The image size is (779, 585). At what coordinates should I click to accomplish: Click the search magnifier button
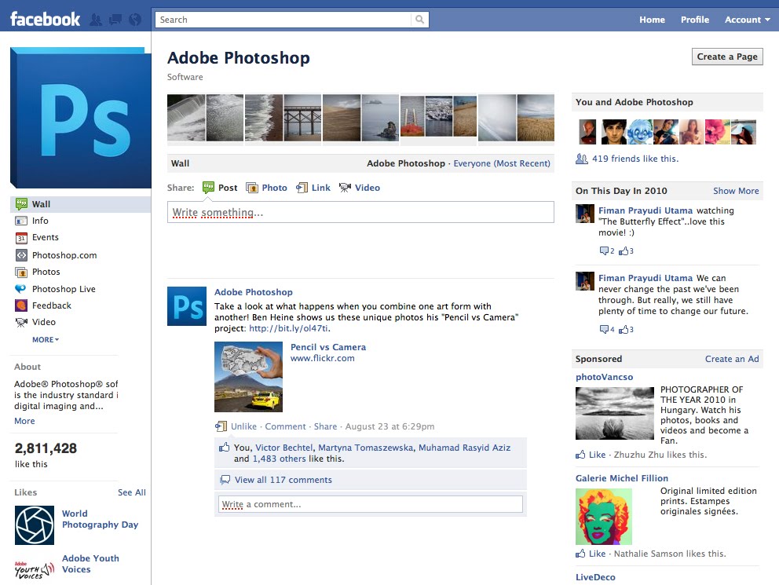coord(420,20)
